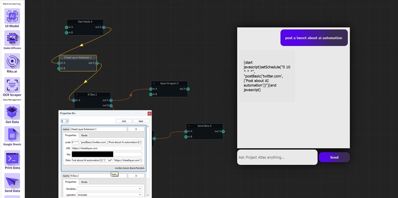Click the Send Data 5 out A port
The height and width of the screenshot is (198, 398).
pyautogui.click(x=223, y=131)
